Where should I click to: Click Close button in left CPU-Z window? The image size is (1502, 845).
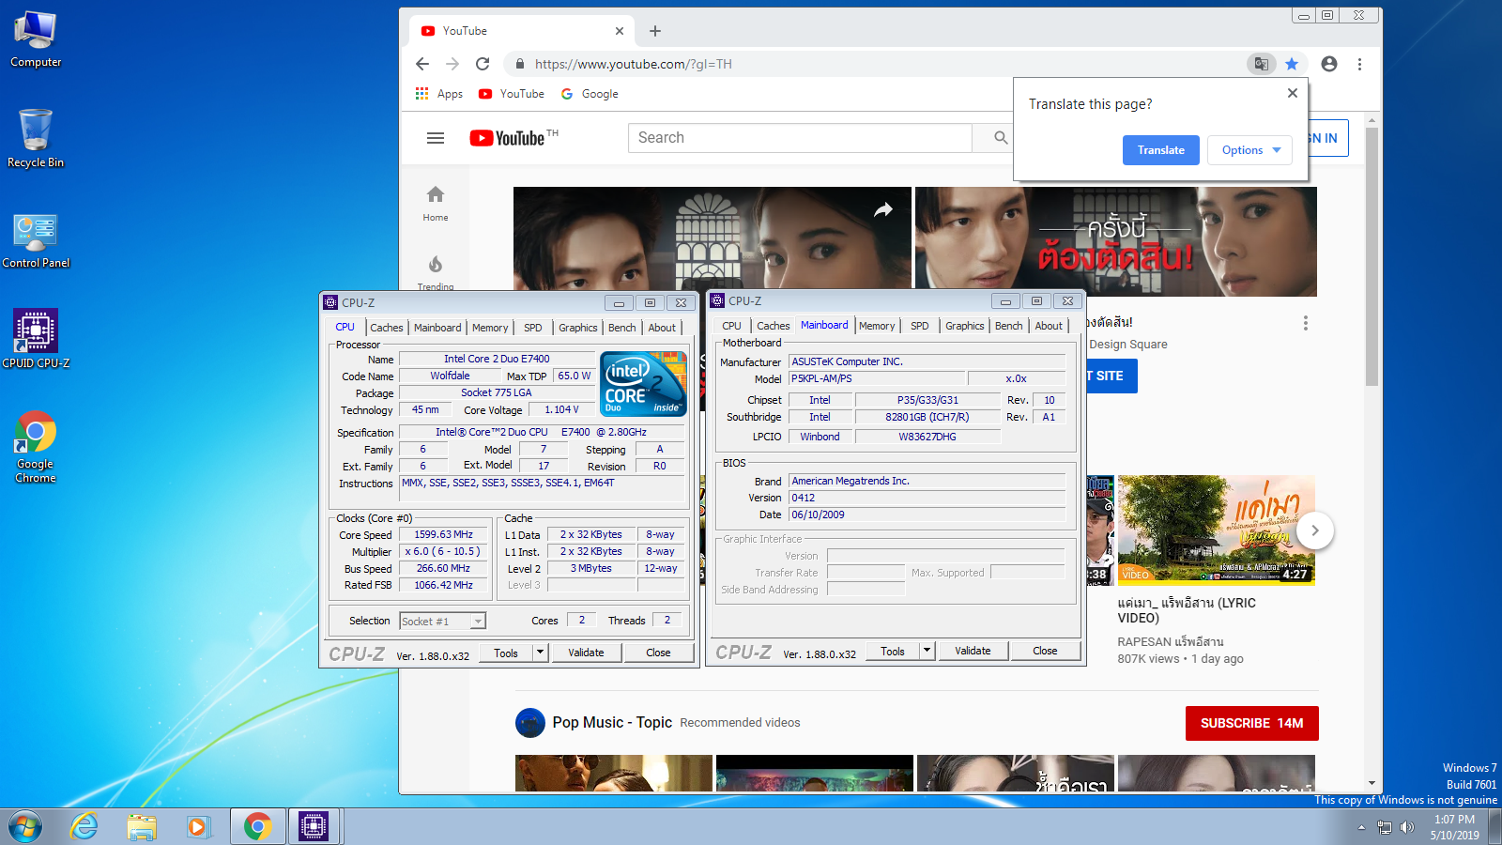click(658, 653)
